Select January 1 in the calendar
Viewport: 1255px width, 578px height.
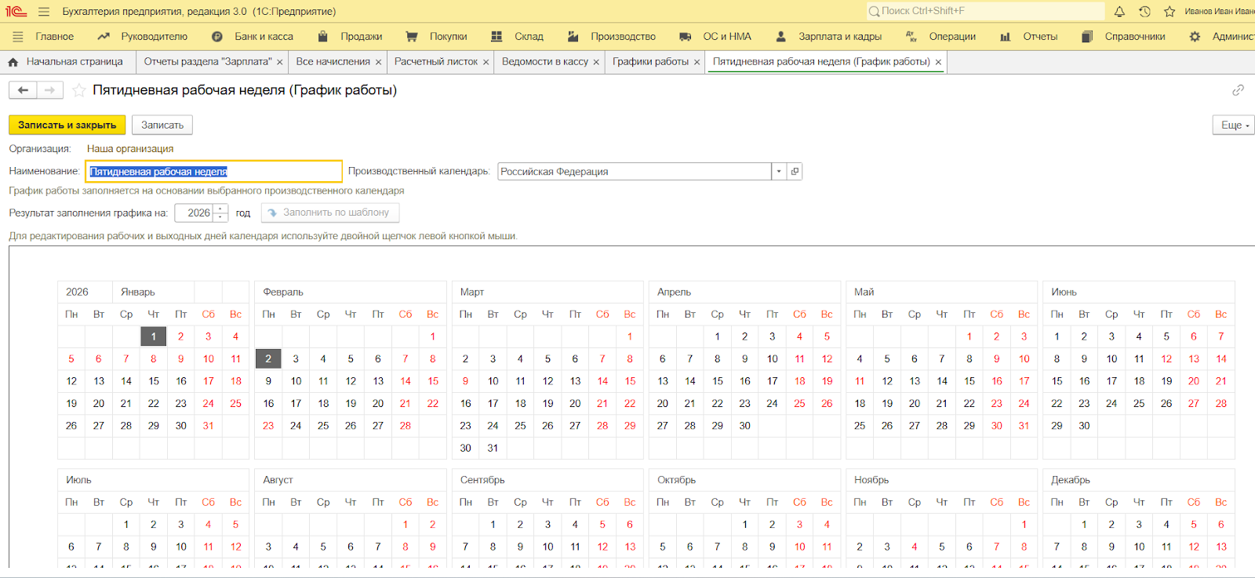point(154,336)
